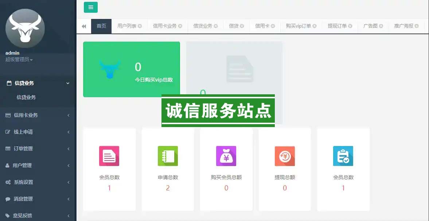This screenshot has height=221, width=429.
Task: Close the 广告图 tab
Action: 381,26
